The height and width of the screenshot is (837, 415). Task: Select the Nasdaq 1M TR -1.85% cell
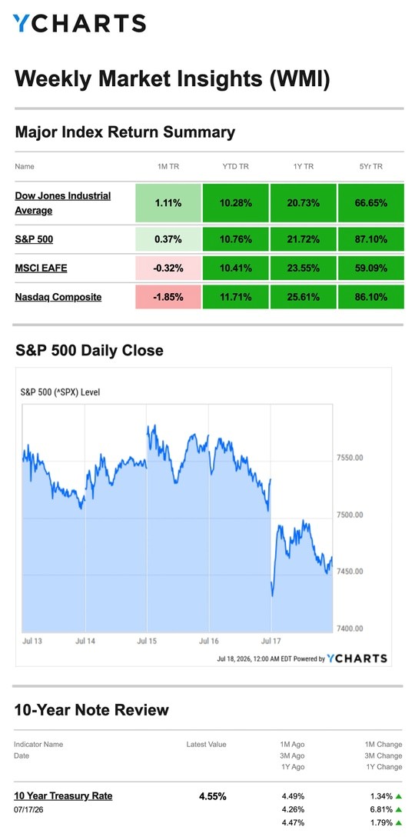tap(168, 297)
